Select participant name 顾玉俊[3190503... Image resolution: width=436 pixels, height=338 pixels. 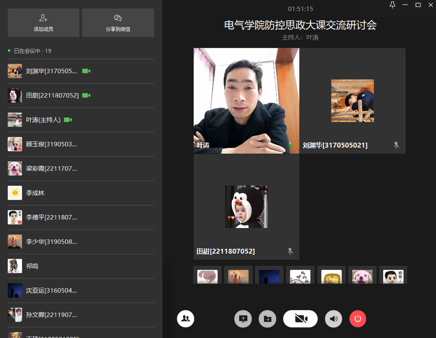click(51, 144)
